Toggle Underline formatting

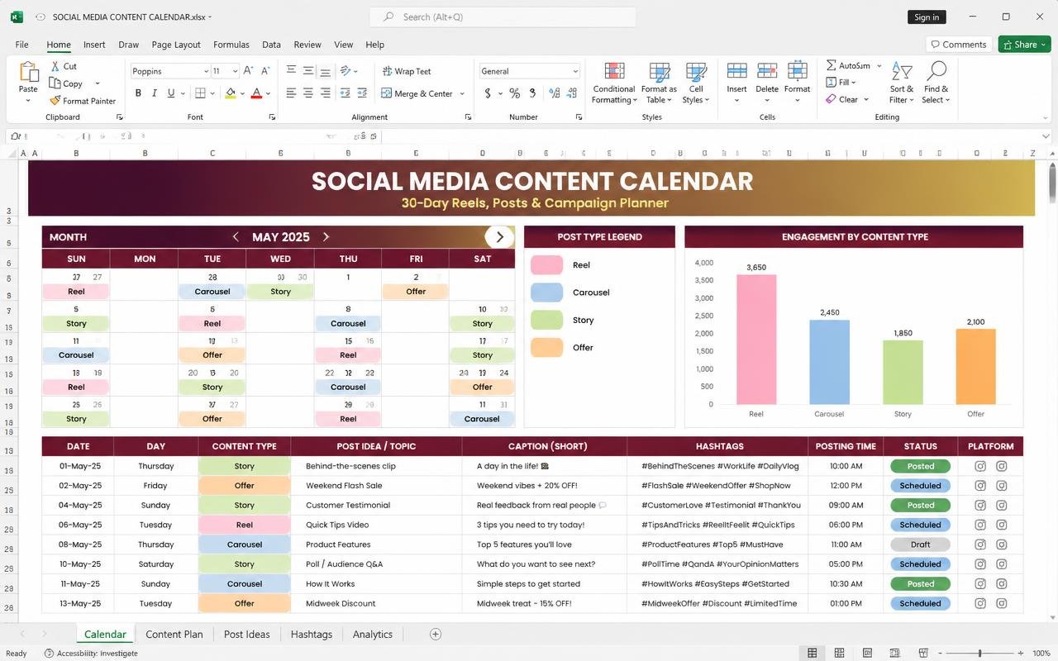click(x=171, y=93)
